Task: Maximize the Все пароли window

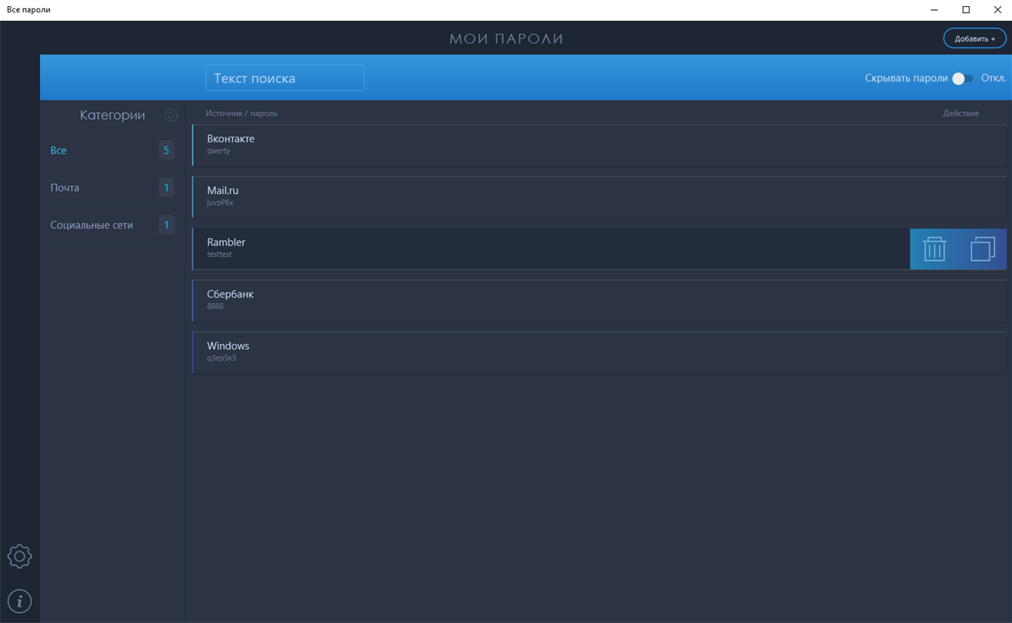Action: click(966, 10)
